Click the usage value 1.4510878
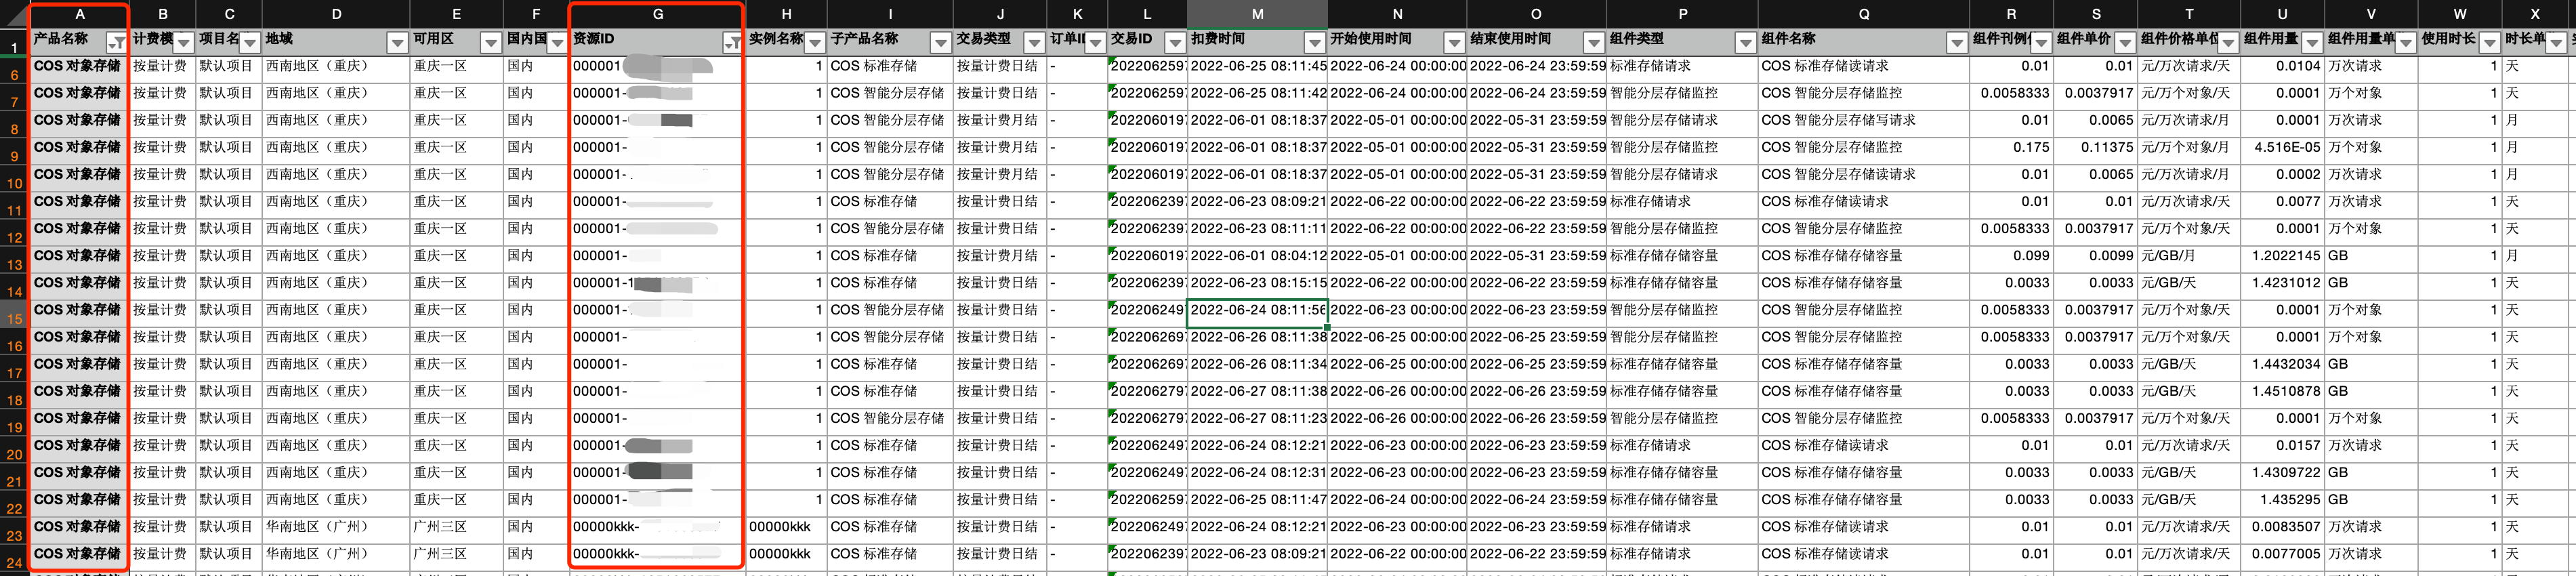Viewport: 2576px width, 576px height. point(2286,391)
